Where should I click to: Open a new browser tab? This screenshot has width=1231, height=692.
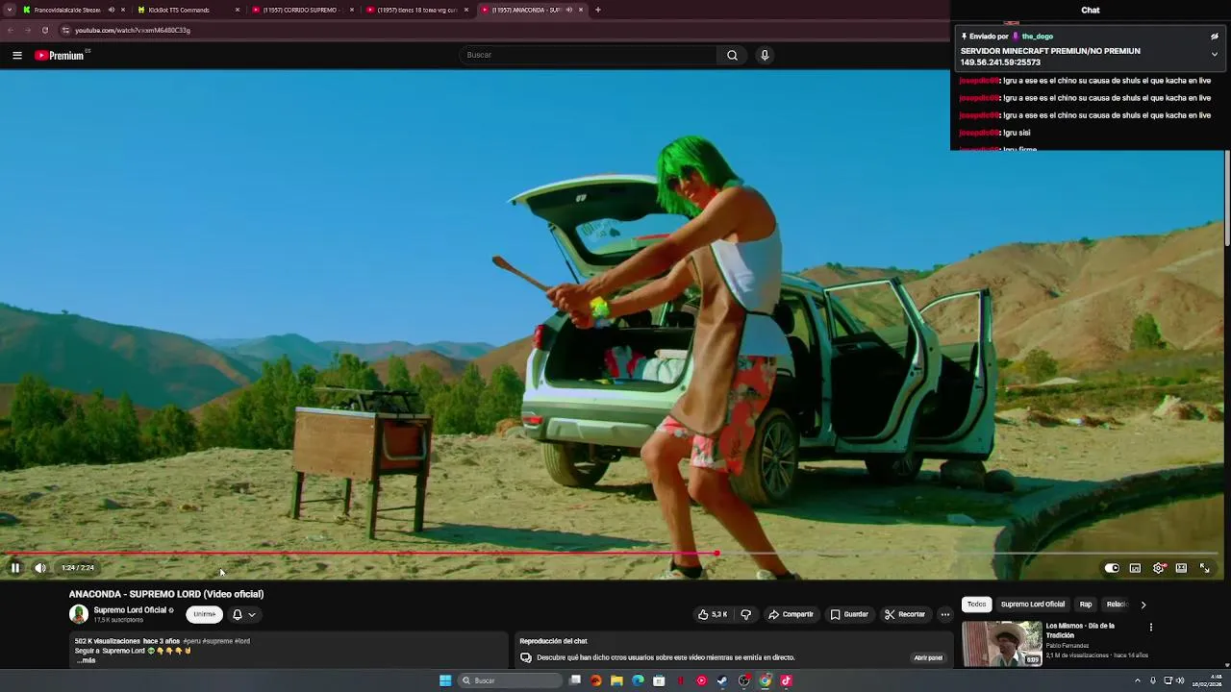point(598,10)
